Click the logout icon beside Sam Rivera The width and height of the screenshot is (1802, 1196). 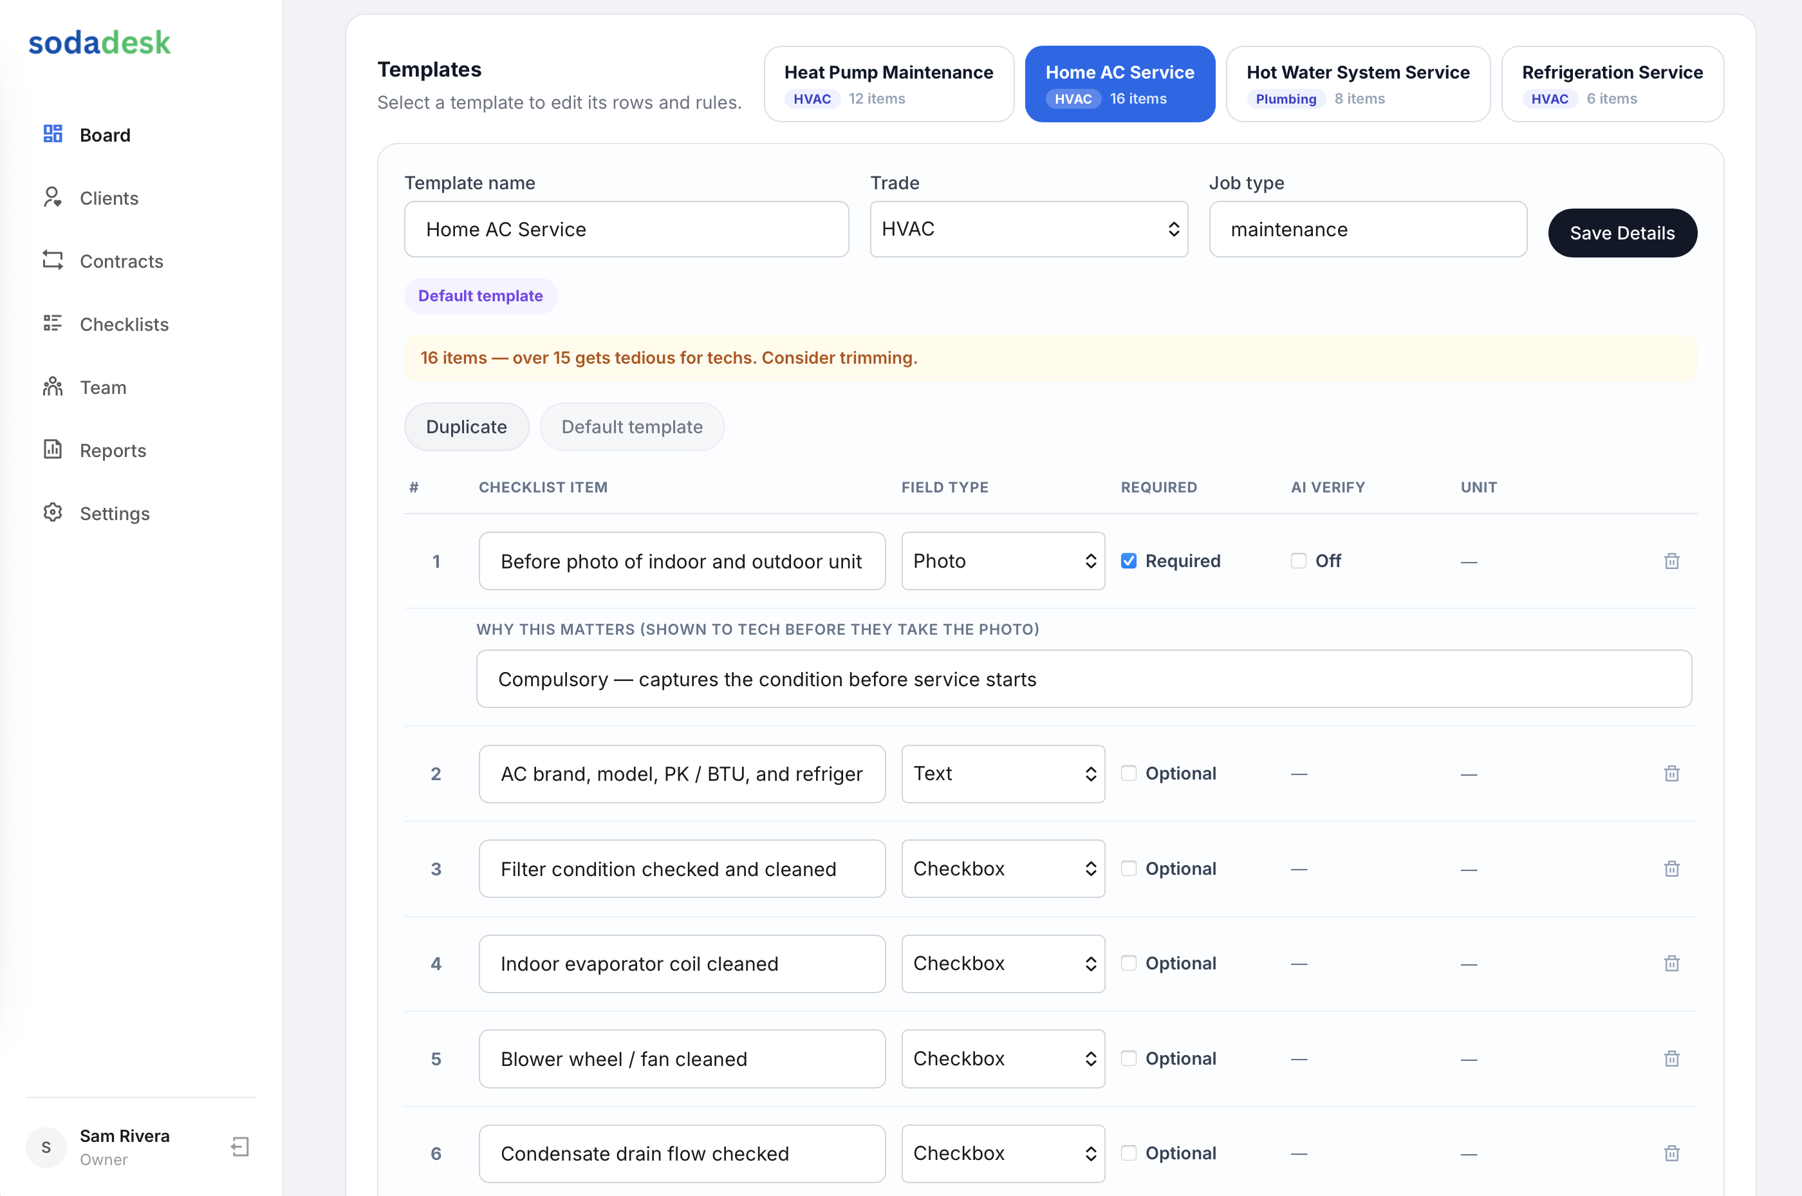(x=240, y=1146)
